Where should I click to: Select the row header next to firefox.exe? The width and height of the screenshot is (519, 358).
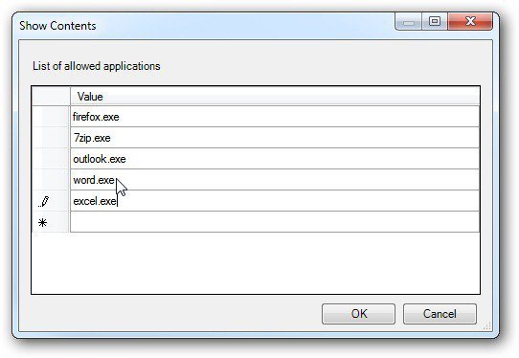coord(51,117)
